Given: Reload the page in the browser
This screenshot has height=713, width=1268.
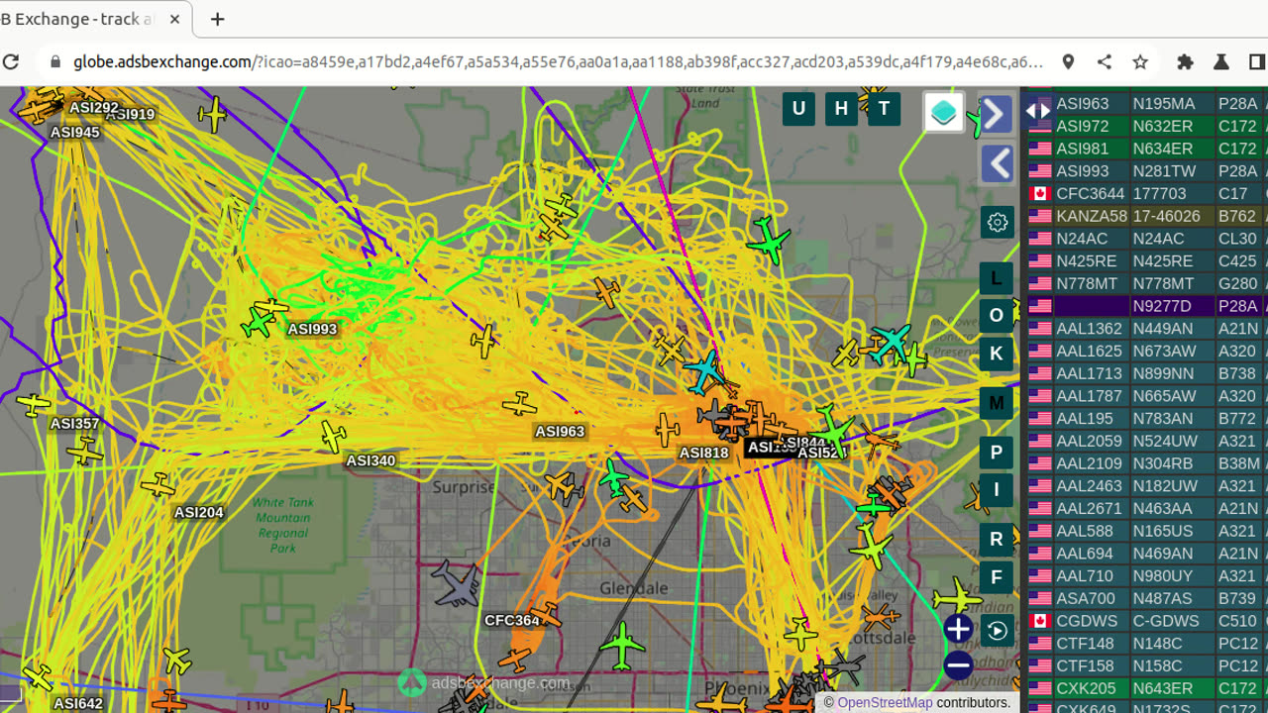Looking at the screenshot, I should coord(11,61).
